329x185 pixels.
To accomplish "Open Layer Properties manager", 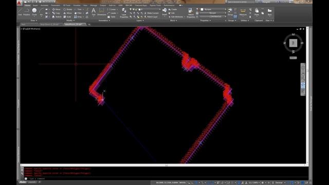I will pos(124,13).
